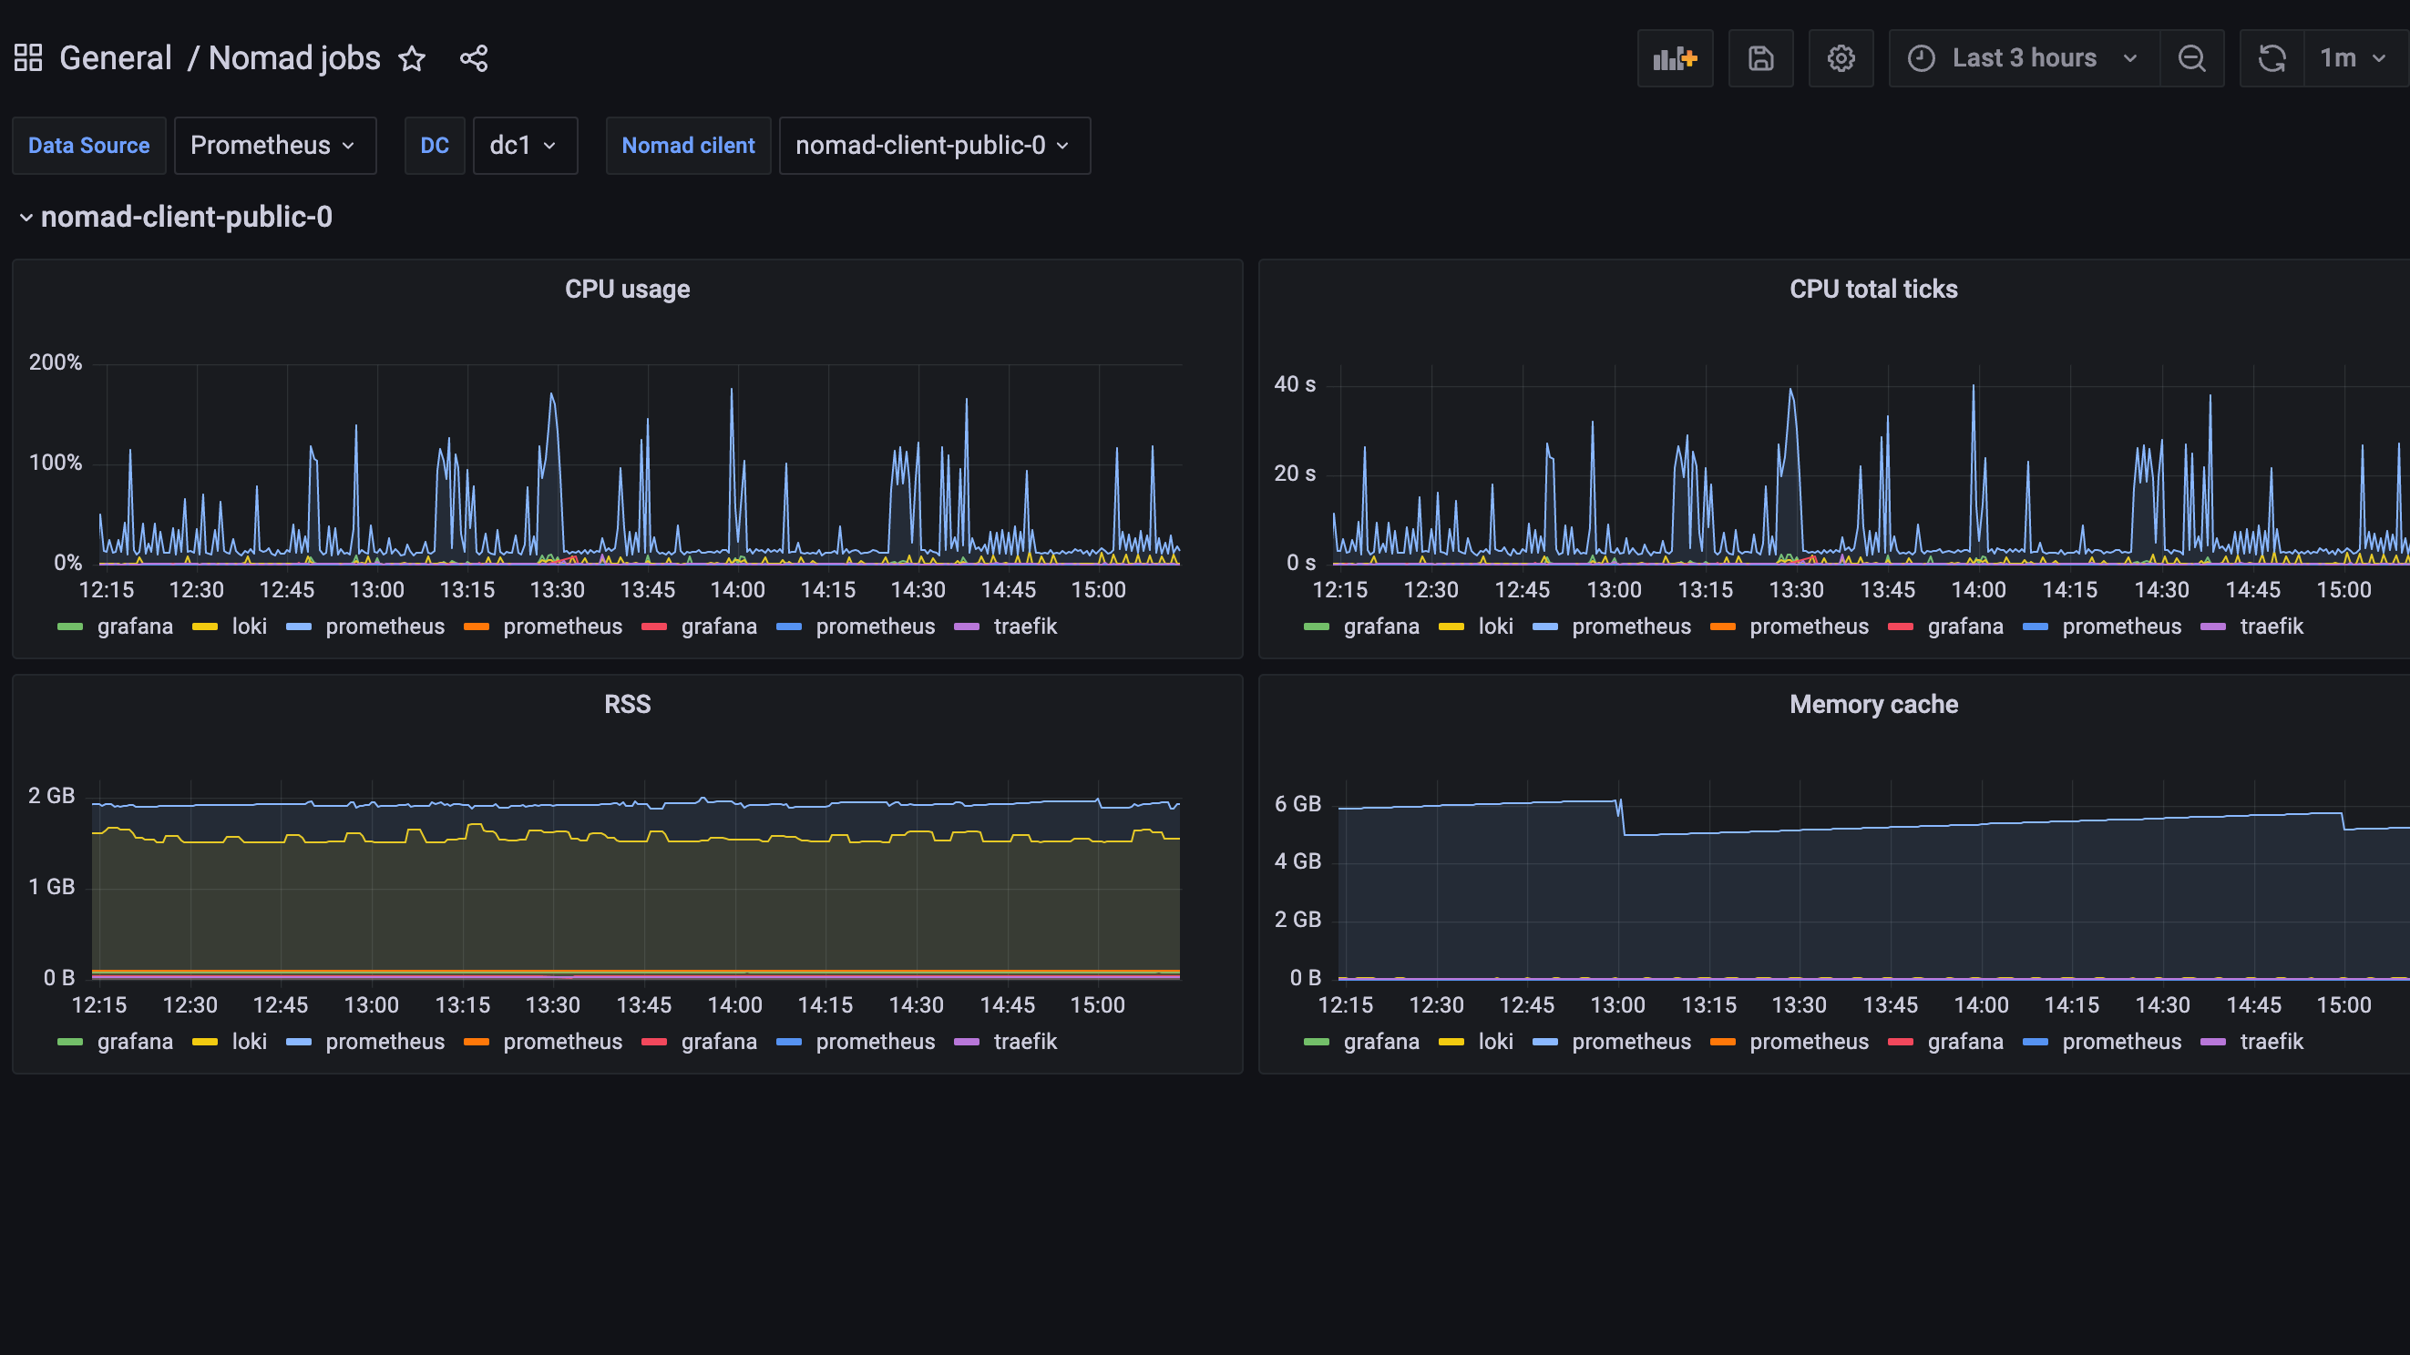Toggle traefik series in RSS legend

point(1024,1042)
